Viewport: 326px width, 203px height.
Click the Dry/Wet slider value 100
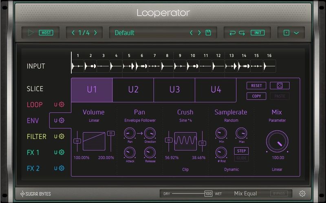[x=208, y=194]
